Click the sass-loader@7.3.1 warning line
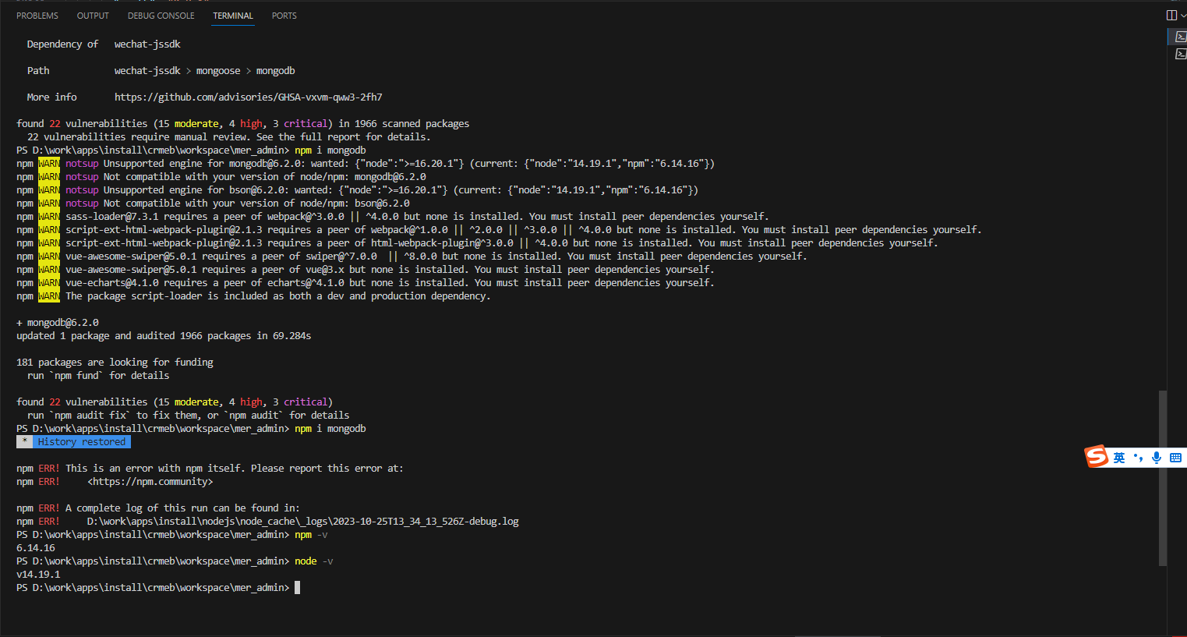 pos(393,217)
